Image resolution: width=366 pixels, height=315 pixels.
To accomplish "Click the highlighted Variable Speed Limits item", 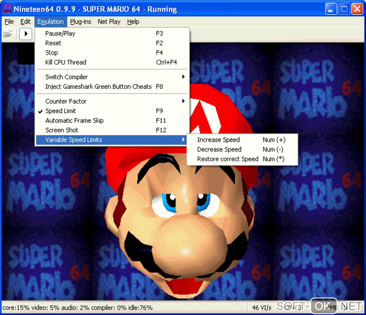I will tap(112, 140).
